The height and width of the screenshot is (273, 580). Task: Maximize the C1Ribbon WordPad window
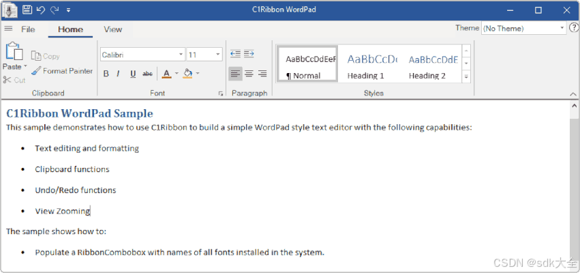[x=538, y=10]
